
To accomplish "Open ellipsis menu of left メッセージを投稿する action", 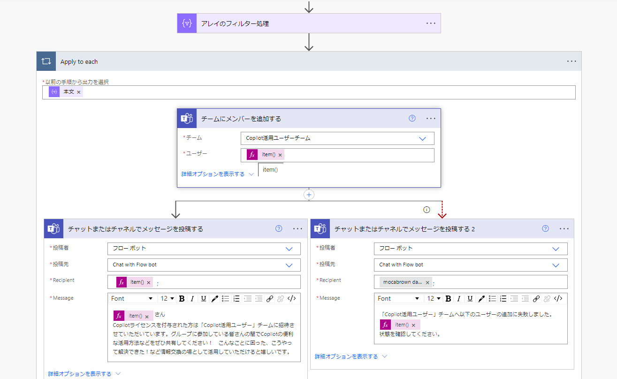I will (297, 229).
